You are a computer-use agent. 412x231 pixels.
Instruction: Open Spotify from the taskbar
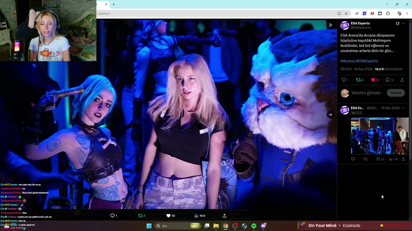254,226
